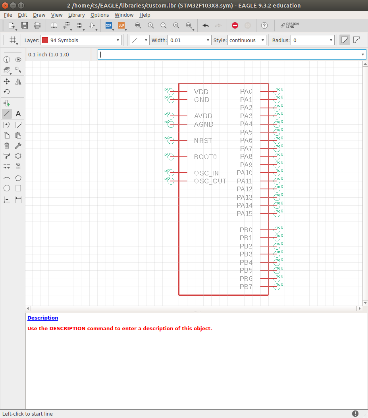Open the Window menu

point(124,15)
